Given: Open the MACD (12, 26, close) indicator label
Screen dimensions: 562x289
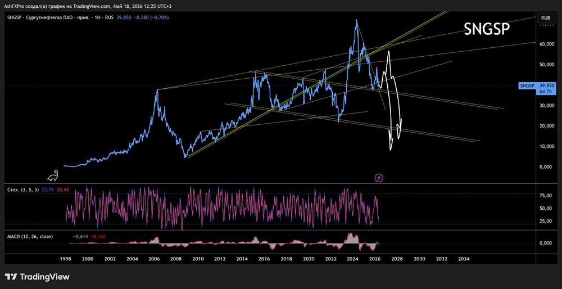Looking at the screenshot, I should click(x=30, y=237).
